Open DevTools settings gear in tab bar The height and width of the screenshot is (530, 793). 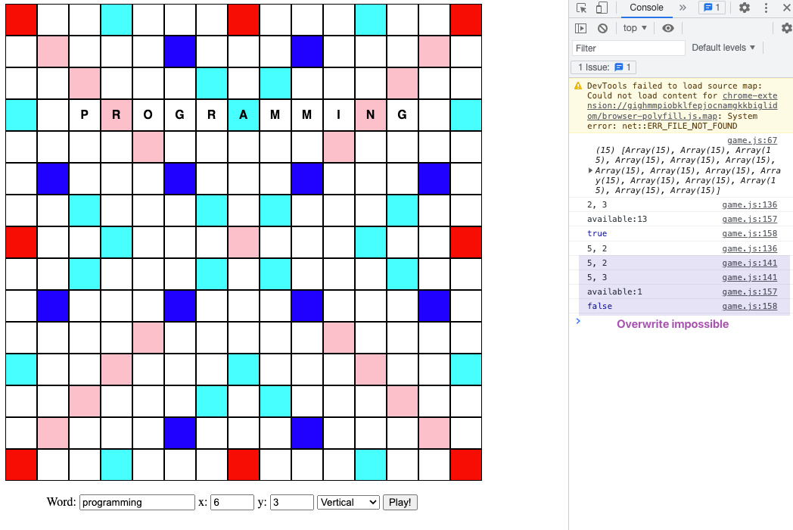point(745,8)
